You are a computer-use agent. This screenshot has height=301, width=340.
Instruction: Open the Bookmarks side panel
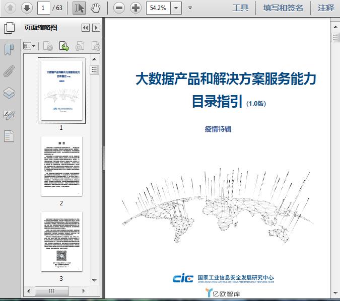coord(9,49)
